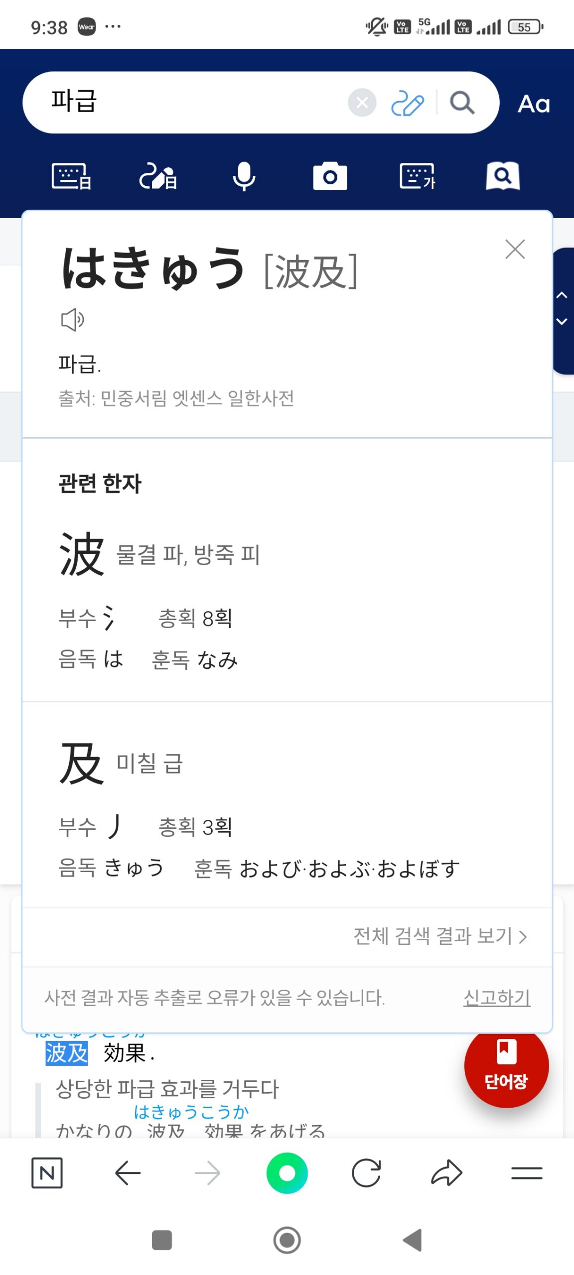Clear the search text with the X icon
574x1275 pixels.
pyautogui.click(x=362, y=103)
